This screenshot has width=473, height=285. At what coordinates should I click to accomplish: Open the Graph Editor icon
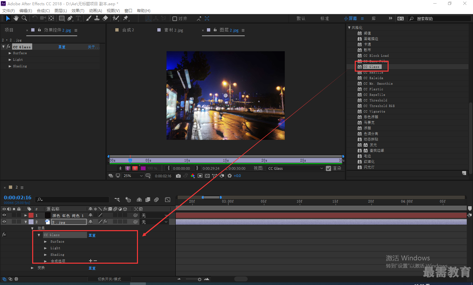pyautogui.click(x=168, y=200)
